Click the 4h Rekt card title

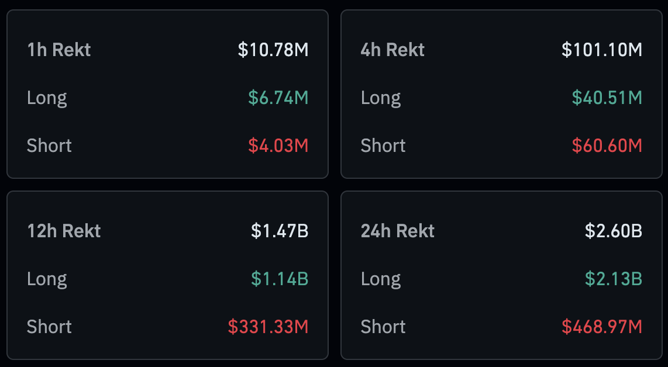click(392, 50)
